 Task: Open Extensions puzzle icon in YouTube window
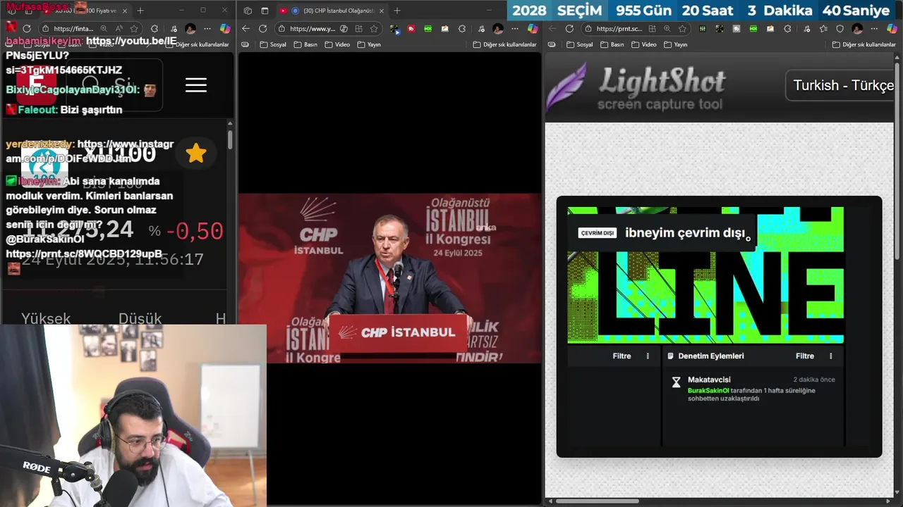[462, 29]
